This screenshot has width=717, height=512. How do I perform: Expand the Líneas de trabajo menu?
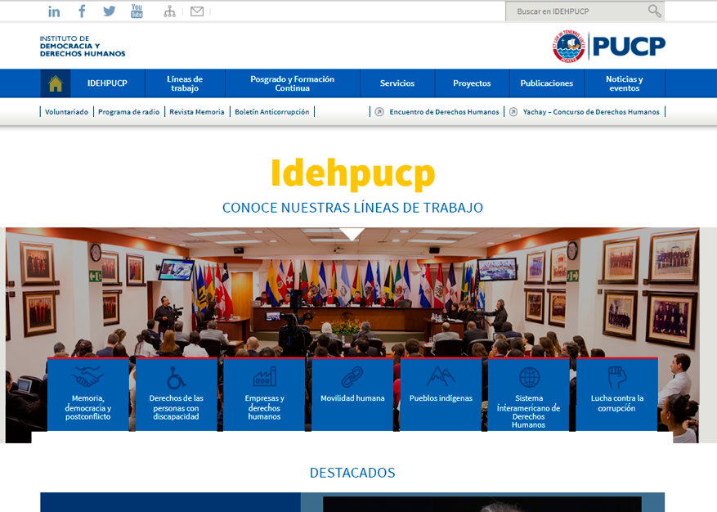pyautogui.click(x=185, y=83)
